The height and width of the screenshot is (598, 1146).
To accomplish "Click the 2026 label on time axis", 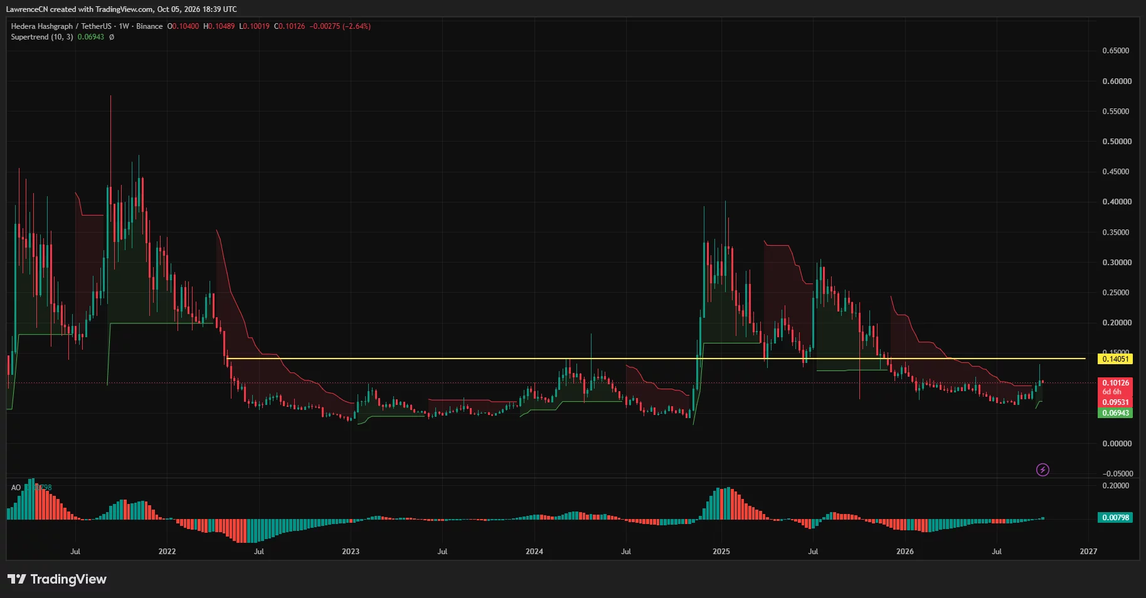I will point(905,552).
